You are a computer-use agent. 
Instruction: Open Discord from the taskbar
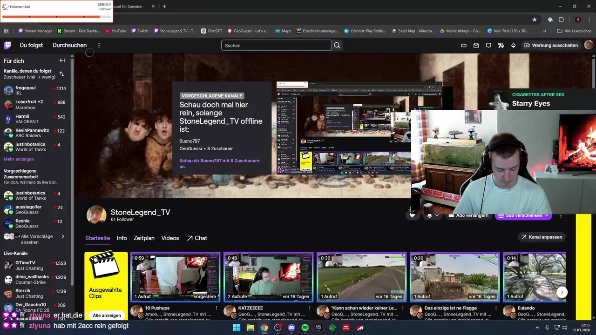click(291, 328)
